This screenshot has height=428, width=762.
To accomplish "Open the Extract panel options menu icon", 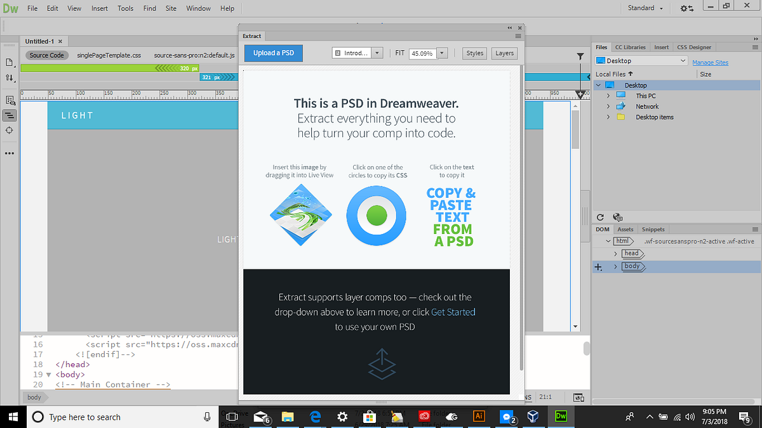I will pos(518,36).
